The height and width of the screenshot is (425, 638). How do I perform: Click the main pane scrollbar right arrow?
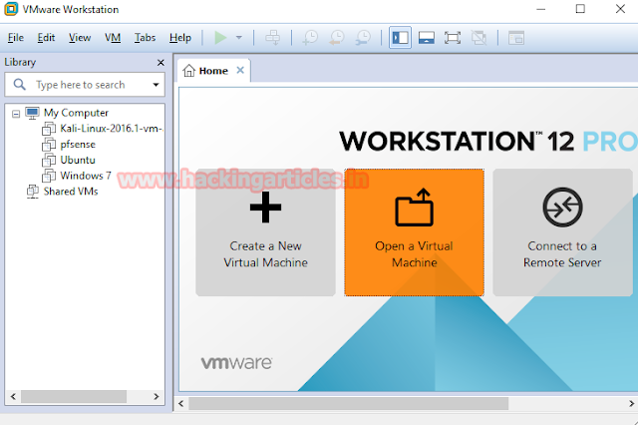point(631,404)
